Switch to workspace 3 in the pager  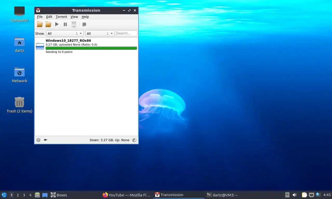point(24,195)
